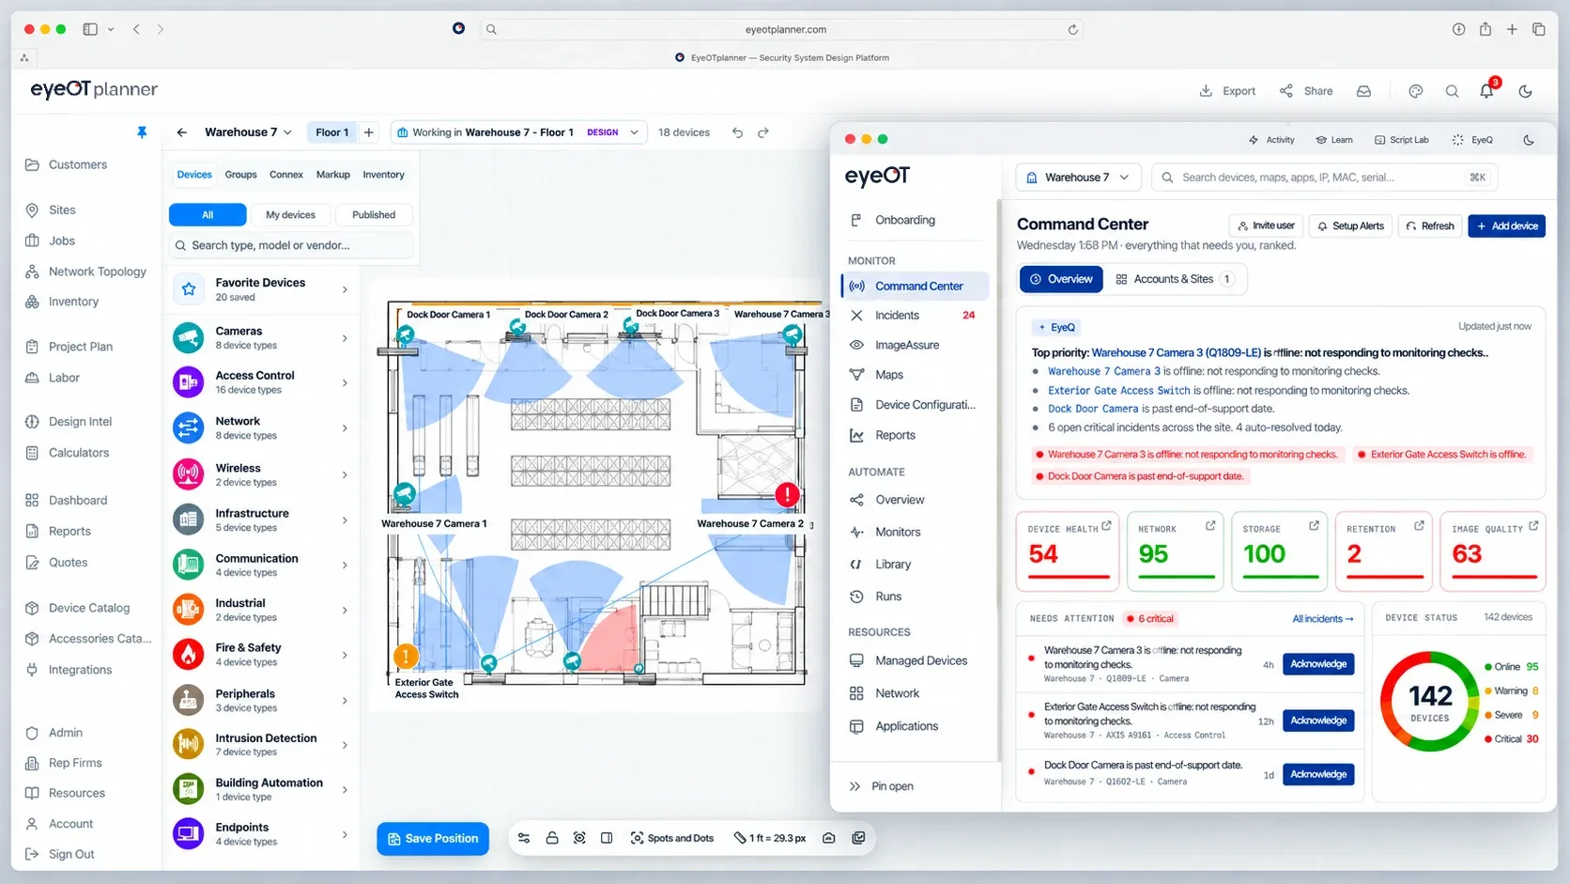This screenshot has width=1570, height=884.
Task: Switch to the Groups tab
Action: 240,175
